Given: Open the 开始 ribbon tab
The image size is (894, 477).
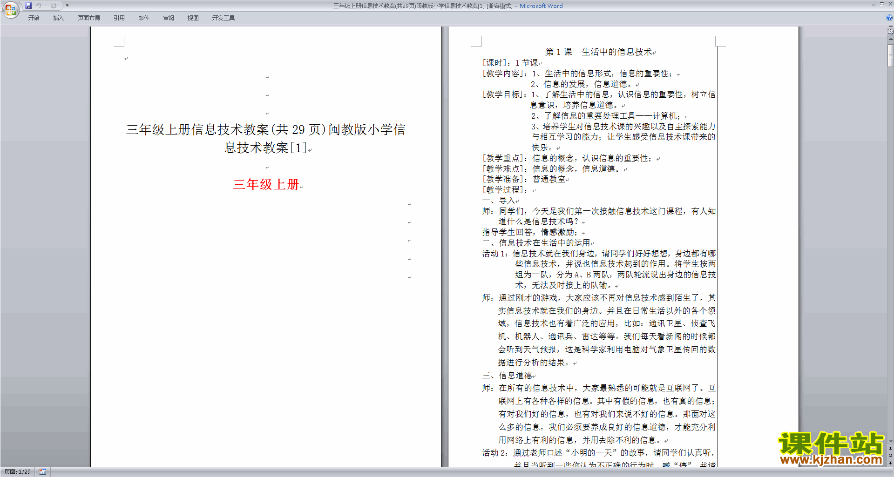Looking at the screenshot, I should (34, 18).
